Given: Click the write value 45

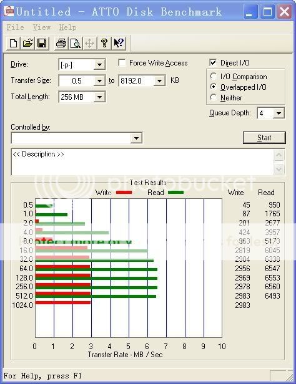Looking at the screenshot, I should [x=246, y=204].
